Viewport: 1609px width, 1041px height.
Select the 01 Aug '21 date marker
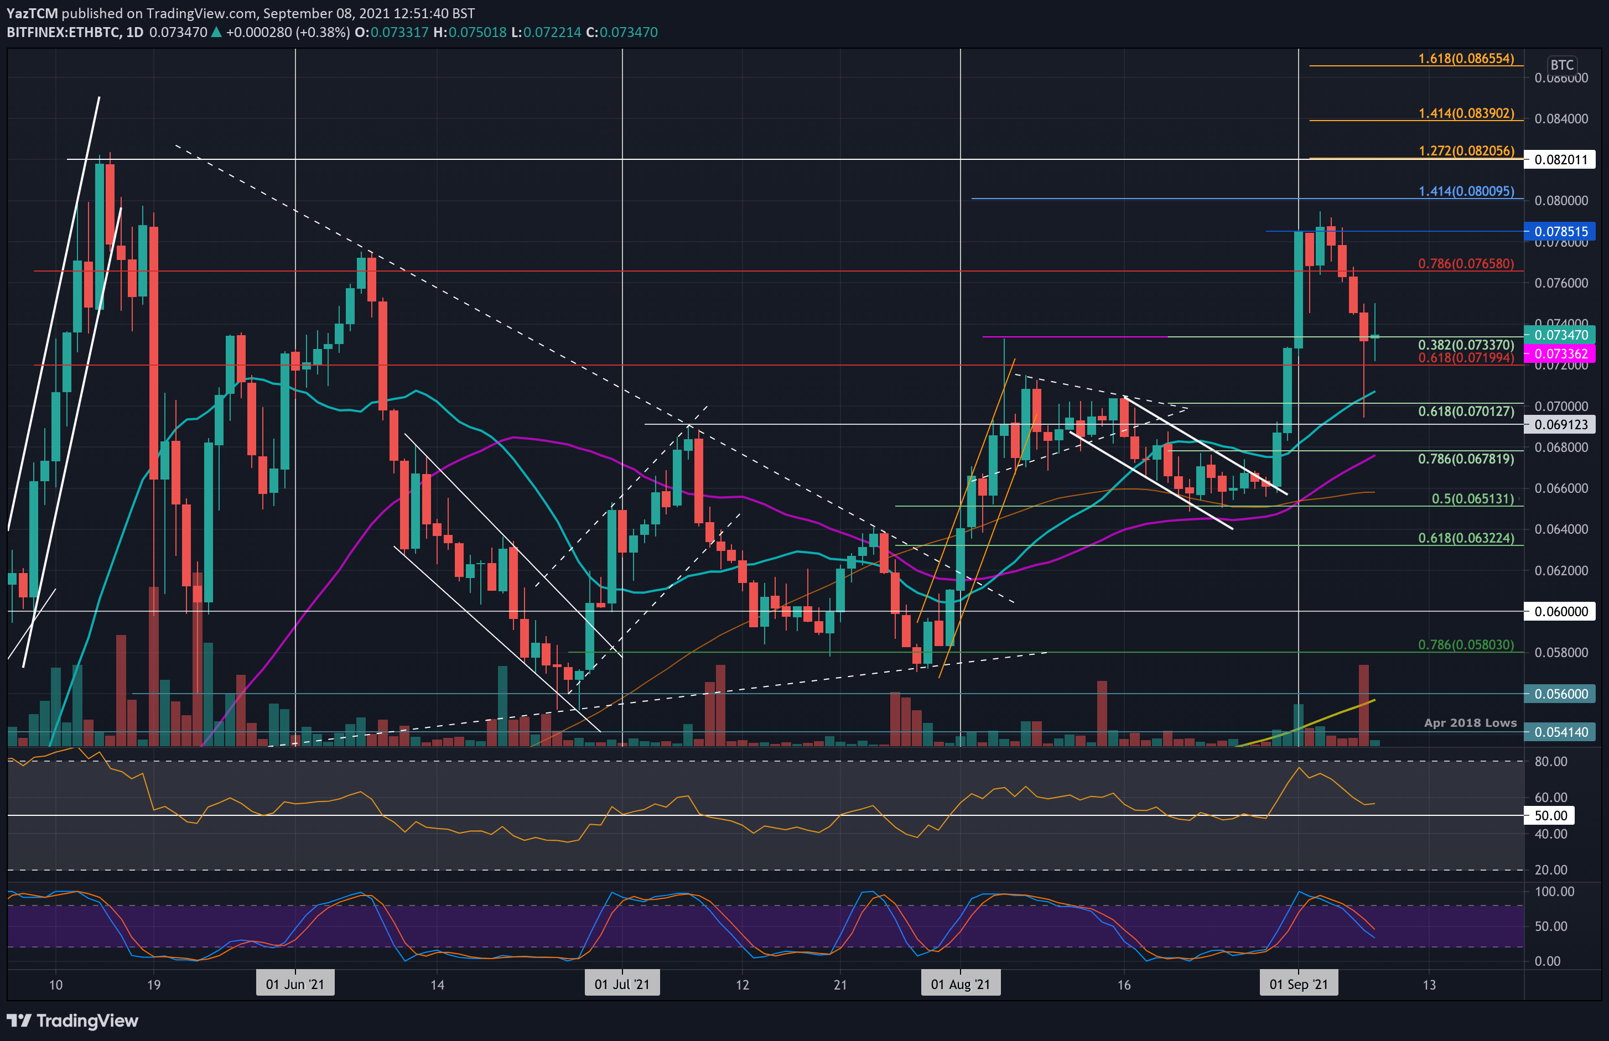click(960, 984)
